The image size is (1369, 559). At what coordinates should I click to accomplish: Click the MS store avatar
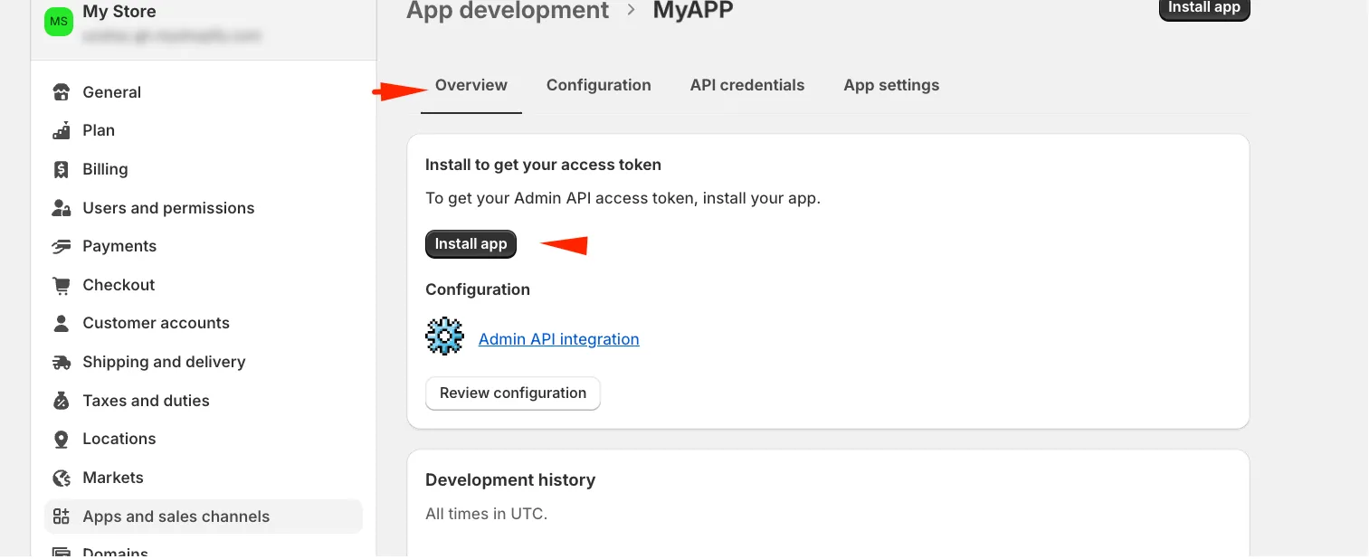pos(59,24)
